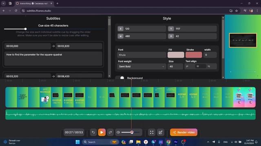261x146 pixels.
Task: Edit the first cue start time 00:00,000
Action: click(27, 46)
